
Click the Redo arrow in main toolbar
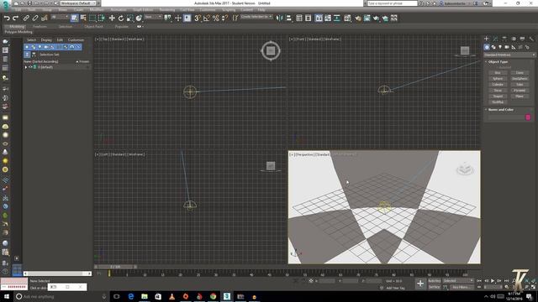pyautogui.click(x=15, y=18)
